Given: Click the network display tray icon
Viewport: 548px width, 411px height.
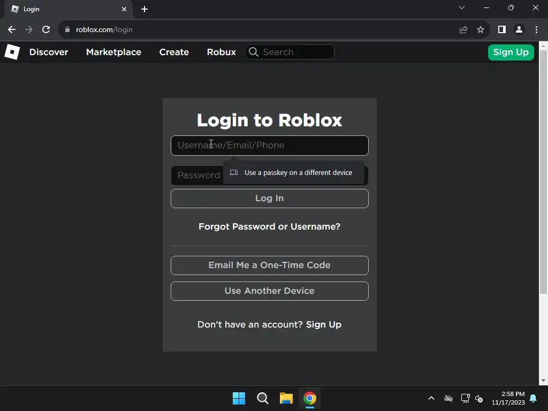Looking at the screenshot, I should (465, 398).
